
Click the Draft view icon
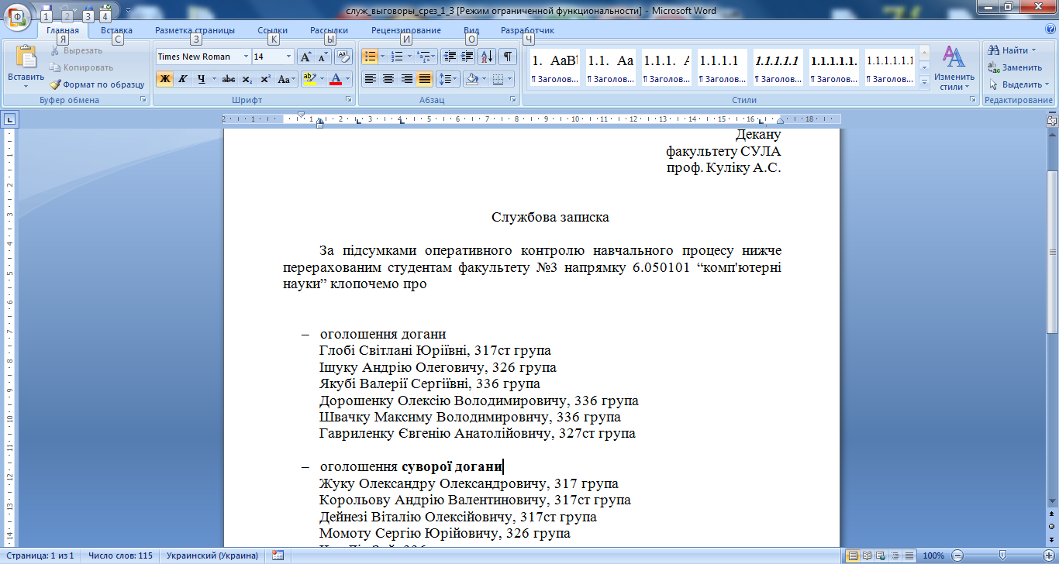[x=909, y=555]
